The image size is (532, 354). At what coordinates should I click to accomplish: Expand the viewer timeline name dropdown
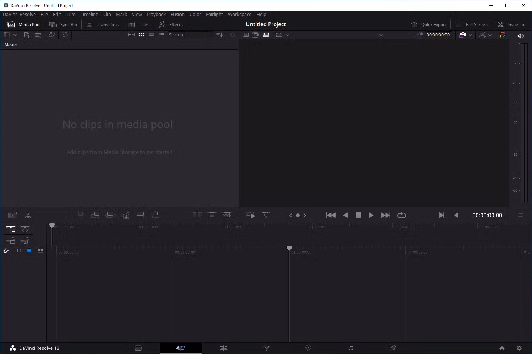[381, 35]
